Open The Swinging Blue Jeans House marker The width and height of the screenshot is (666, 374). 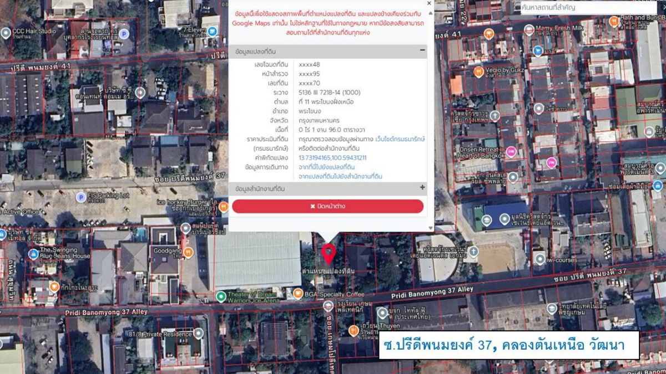pos(33,254)
